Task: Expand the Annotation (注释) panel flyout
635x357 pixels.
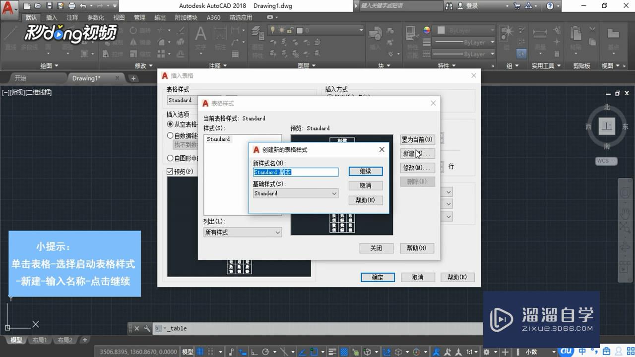Action: [x=218, y=65]
